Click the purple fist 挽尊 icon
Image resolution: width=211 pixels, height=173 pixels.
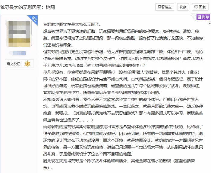(x=199, y=17)
